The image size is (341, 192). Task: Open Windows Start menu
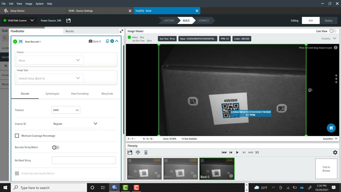click(5, 188)
